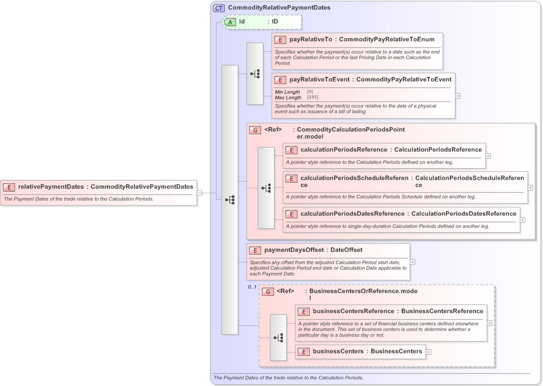This screenshot has height=386, width=543.
Task: Expand the payRelativeToEvent element
Action: (458, 96)
